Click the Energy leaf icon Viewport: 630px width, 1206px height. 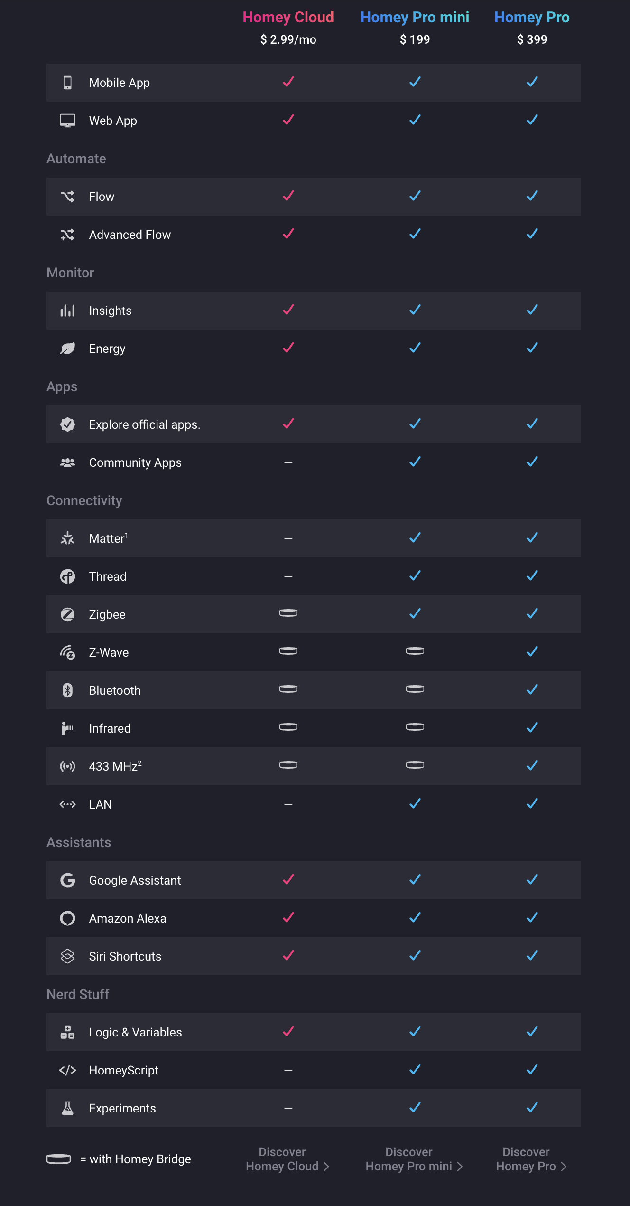pos(67,349)
